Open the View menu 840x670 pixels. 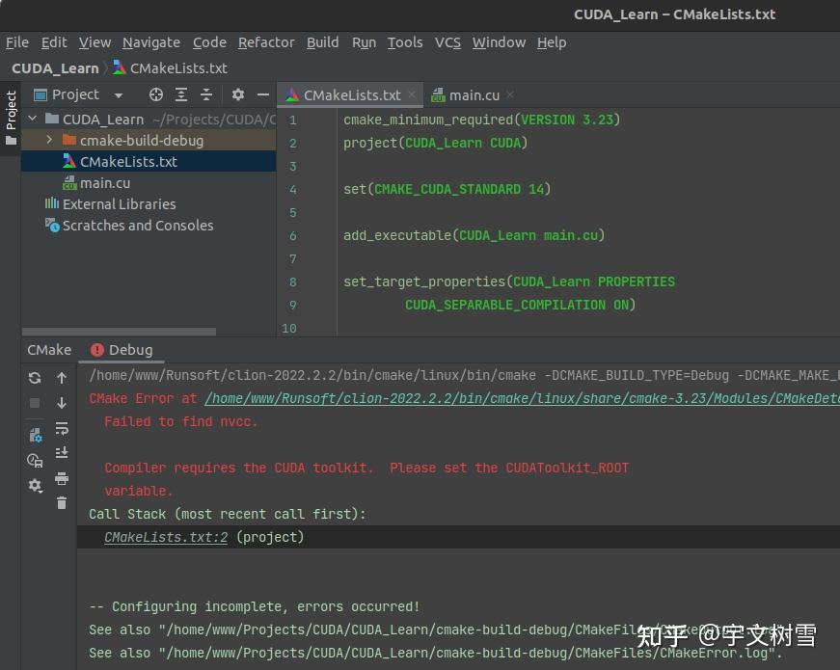pos(95,42)
